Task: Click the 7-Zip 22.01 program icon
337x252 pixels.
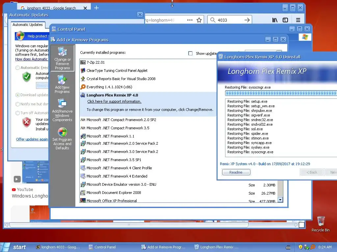Action: coord(83,62)
